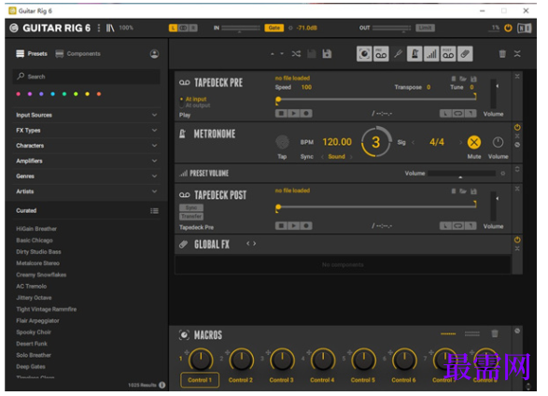Click the Control 4 label
The height and width of the screenshot is (396, 548).
coord(322,380)
